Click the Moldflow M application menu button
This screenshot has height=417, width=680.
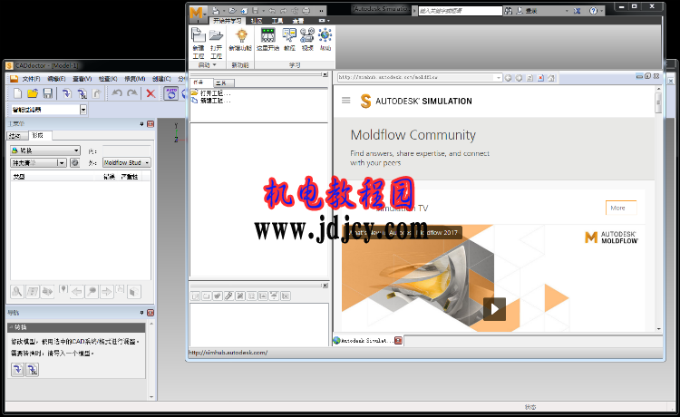click(198, 13)
